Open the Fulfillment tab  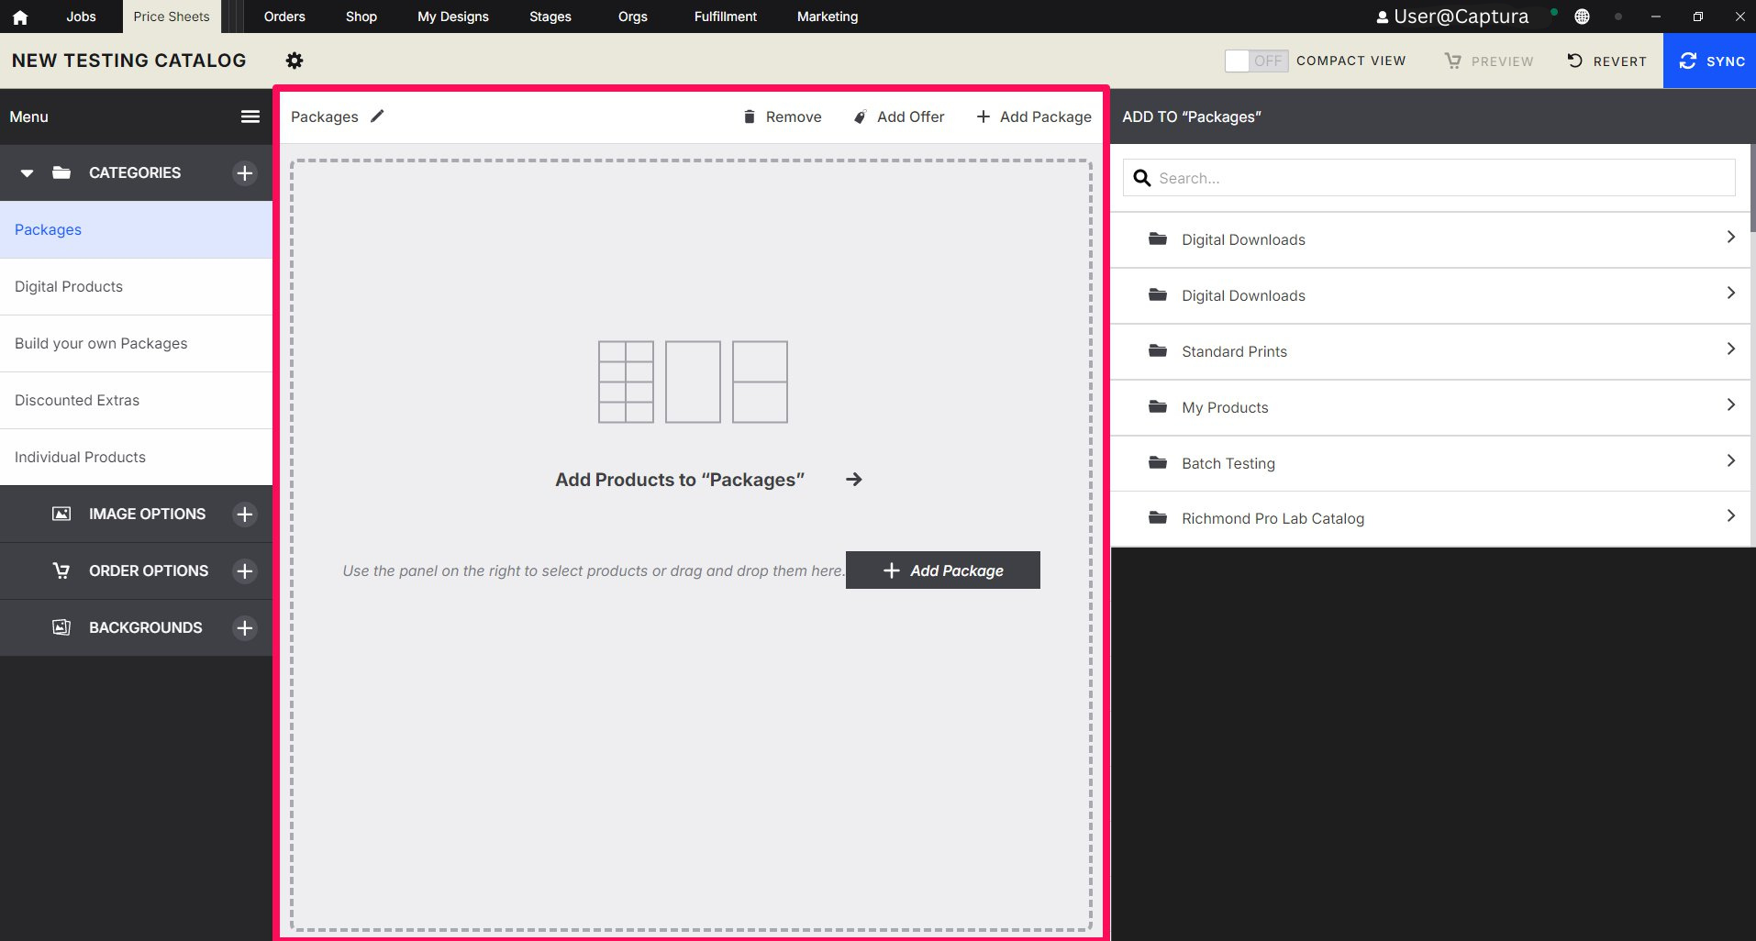point(726,17)
